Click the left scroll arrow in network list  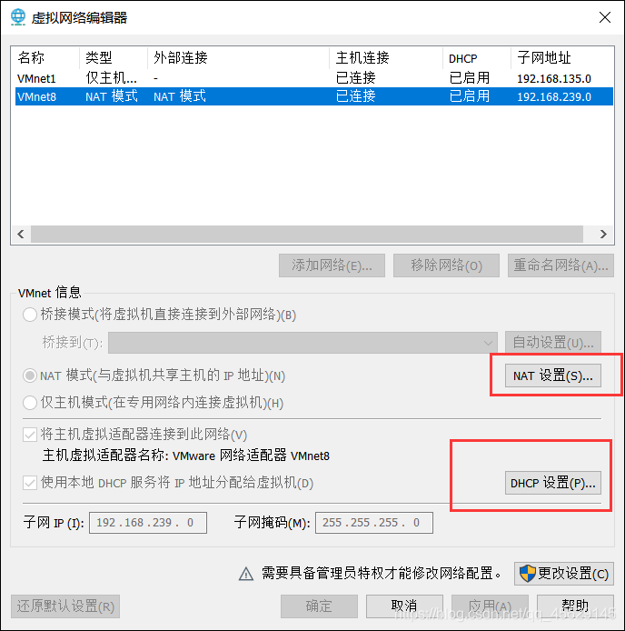[21, 234]
